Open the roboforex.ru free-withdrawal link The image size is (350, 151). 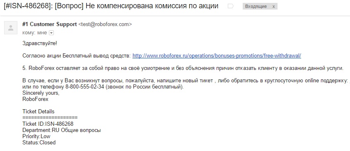tap(217, 56)
